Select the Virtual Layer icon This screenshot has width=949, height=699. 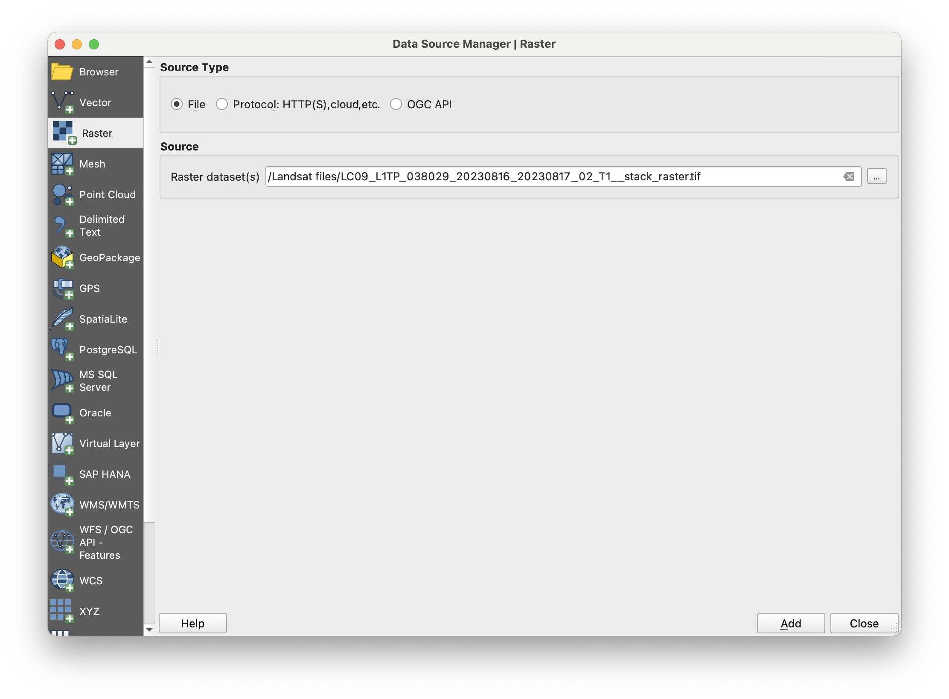pos(62,443)
